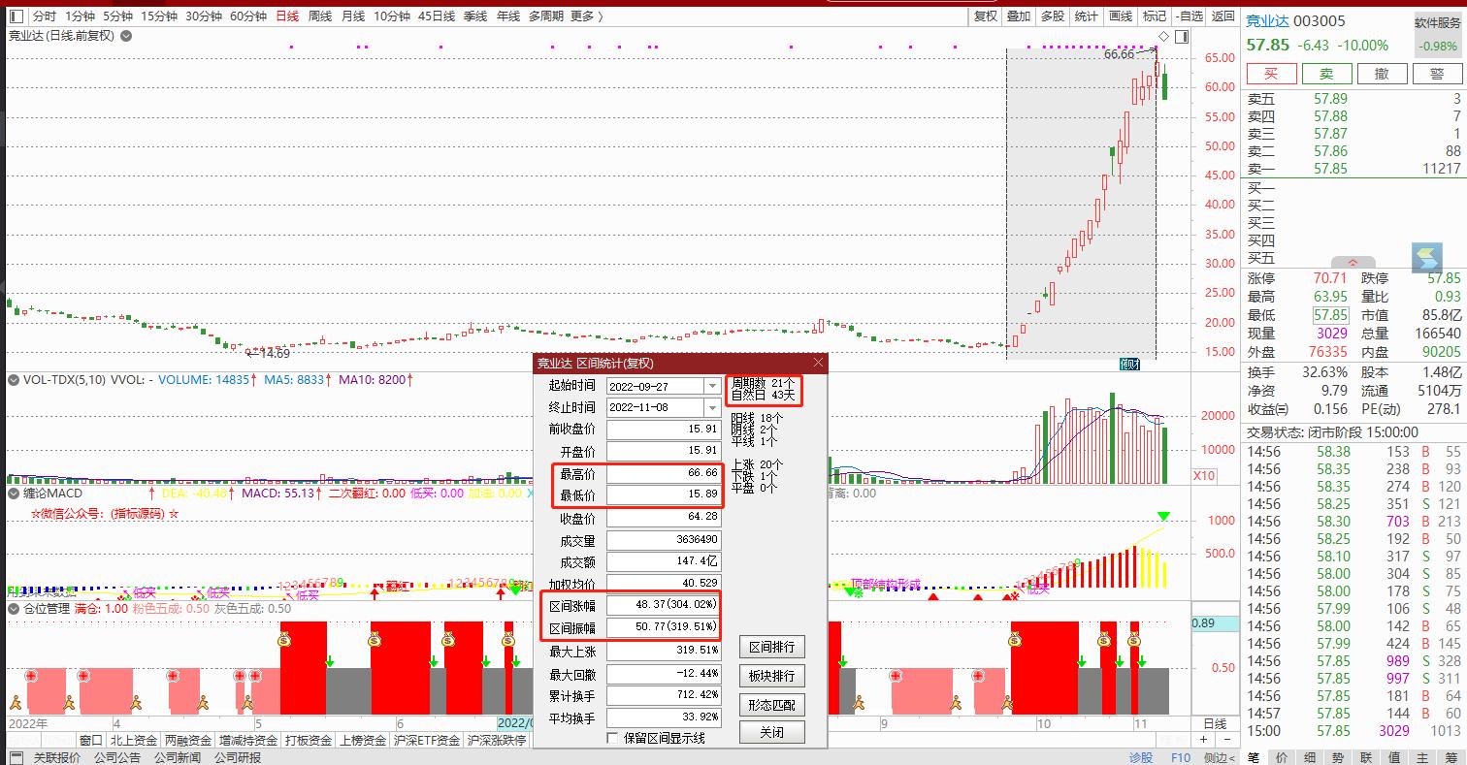Click the 多股 toolbar button
The height and width of the screenshot is (765, 1467).
pyautogui.click(x=1053, y=16)
